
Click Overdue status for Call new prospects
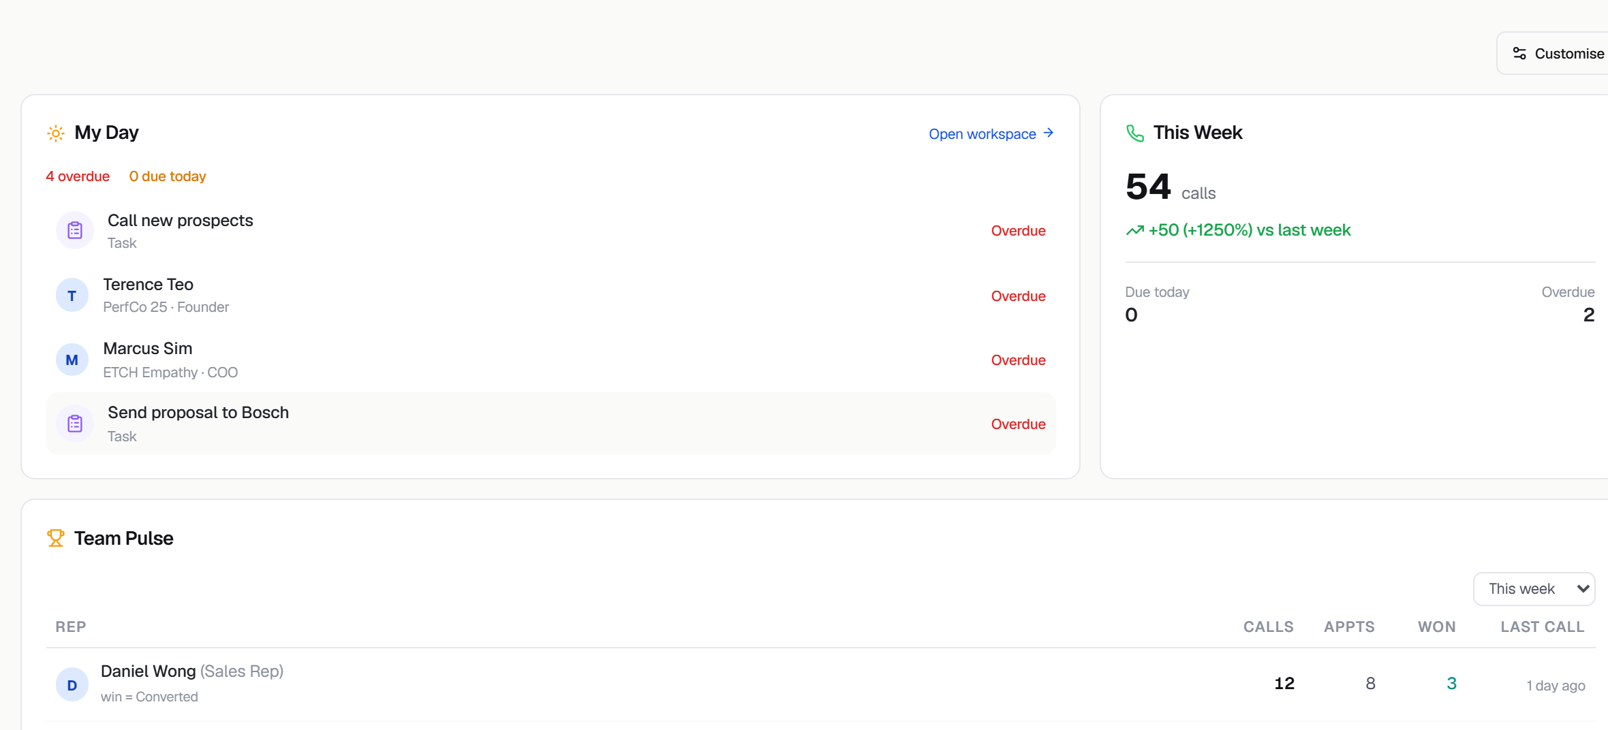[1019, 231]
